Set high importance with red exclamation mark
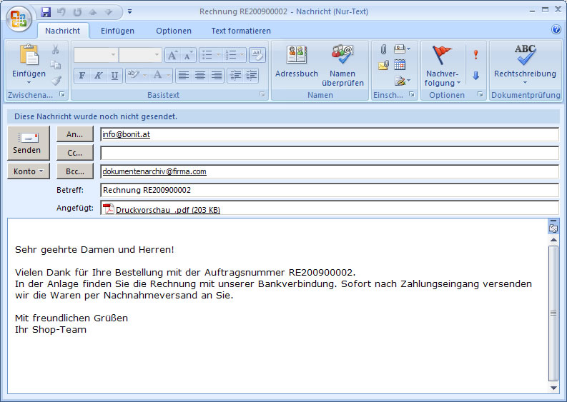Image resolution: width=567 pixels, height=402 pixels. click(476, 54)
